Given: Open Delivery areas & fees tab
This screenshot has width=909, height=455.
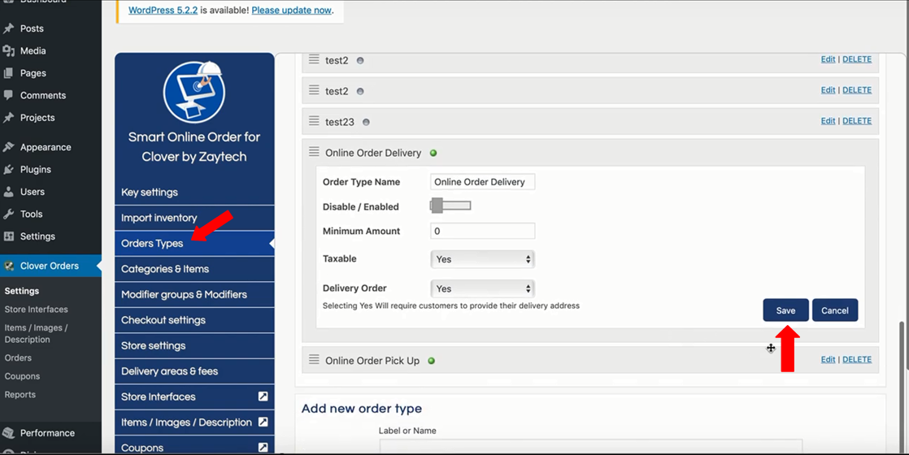Looking at the screenshot, I should point(194,371).
